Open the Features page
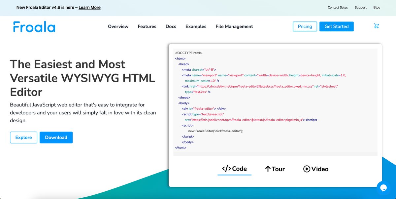This screenshot has width=396, height=199. click(147, 26)
